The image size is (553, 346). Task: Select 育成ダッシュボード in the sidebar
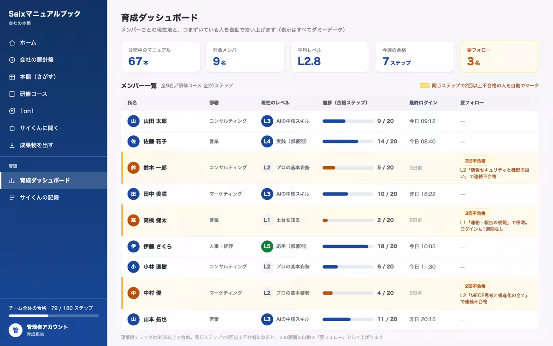tap(53, 180)
